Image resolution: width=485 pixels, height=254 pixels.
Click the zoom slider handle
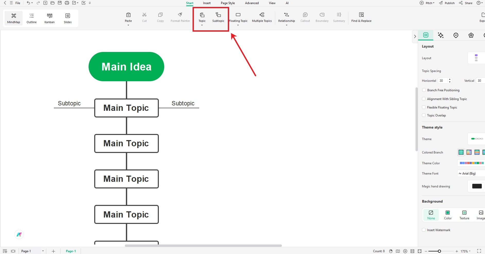[439, 251]
